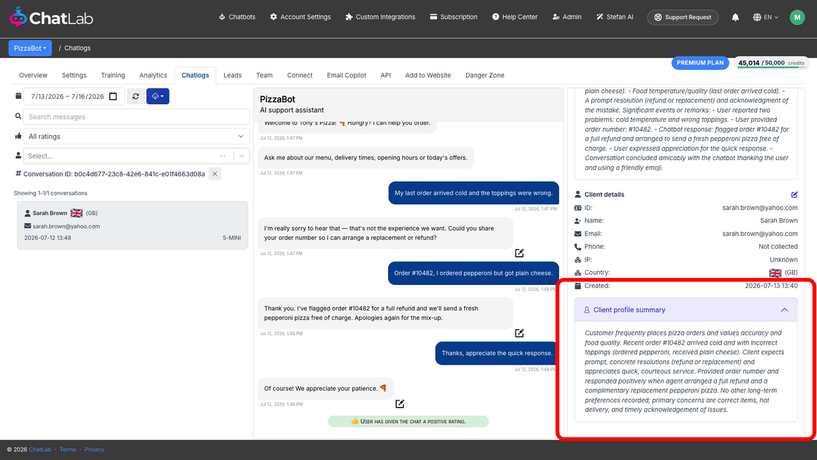Open Stefan AI

(x=615, y=17)
